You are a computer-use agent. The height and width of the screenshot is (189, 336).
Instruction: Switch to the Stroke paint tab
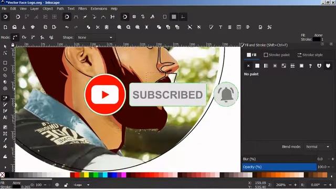click(x=277, y=55)
